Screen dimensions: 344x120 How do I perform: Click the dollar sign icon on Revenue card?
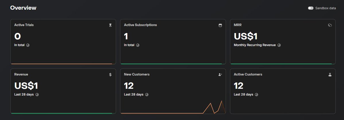[x=110, y=75]
